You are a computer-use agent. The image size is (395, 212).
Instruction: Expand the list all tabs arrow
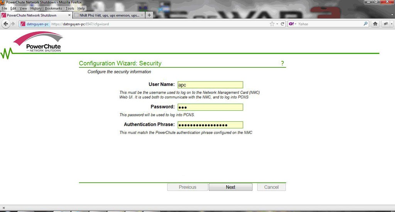(x=392, y=15)
